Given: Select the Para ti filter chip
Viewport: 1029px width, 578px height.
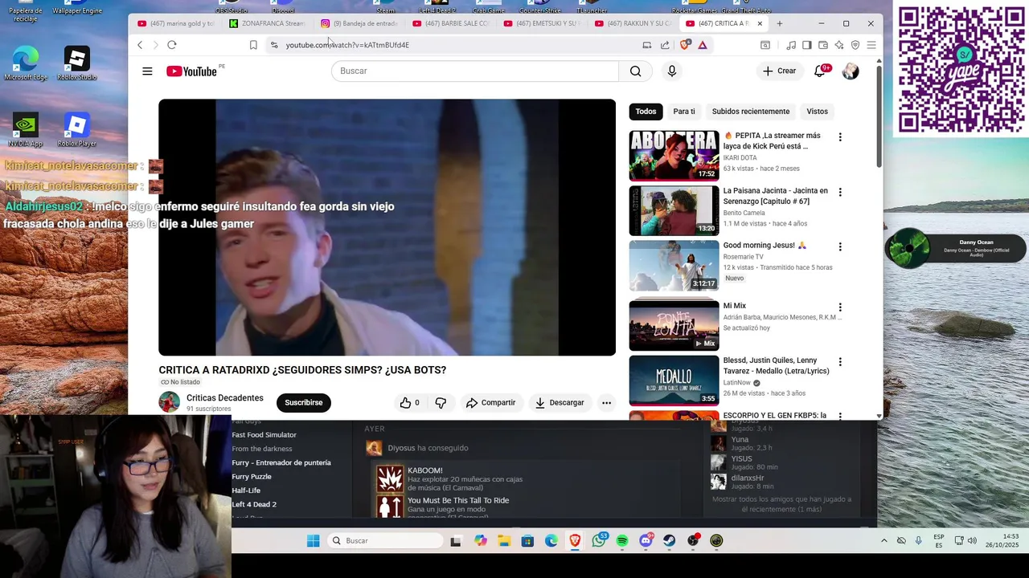Looking at the screenshot, I should pyautogui.click(x=684, y=112).
